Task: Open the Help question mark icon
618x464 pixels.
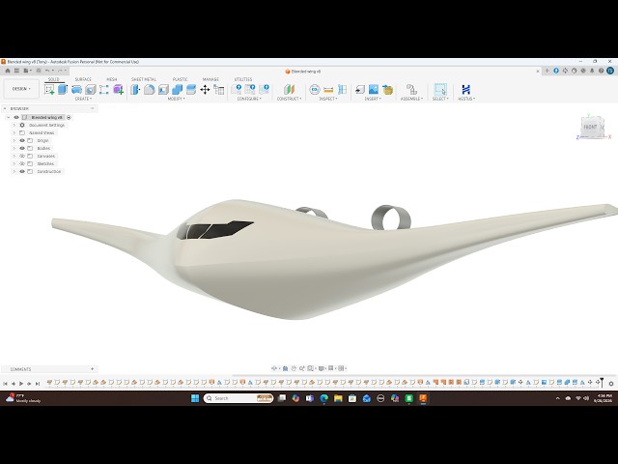Action: [x=601, y=71]
